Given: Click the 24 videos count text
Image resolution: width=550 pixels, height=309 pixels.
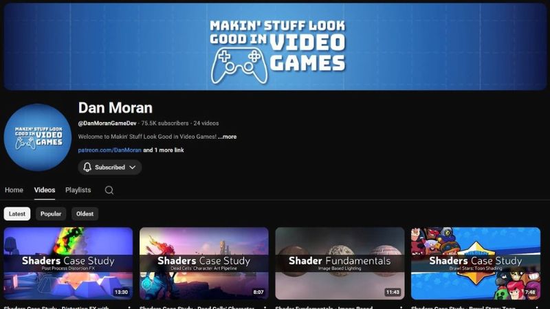Looking at the screenshot, I should click(x=206, y=124).
